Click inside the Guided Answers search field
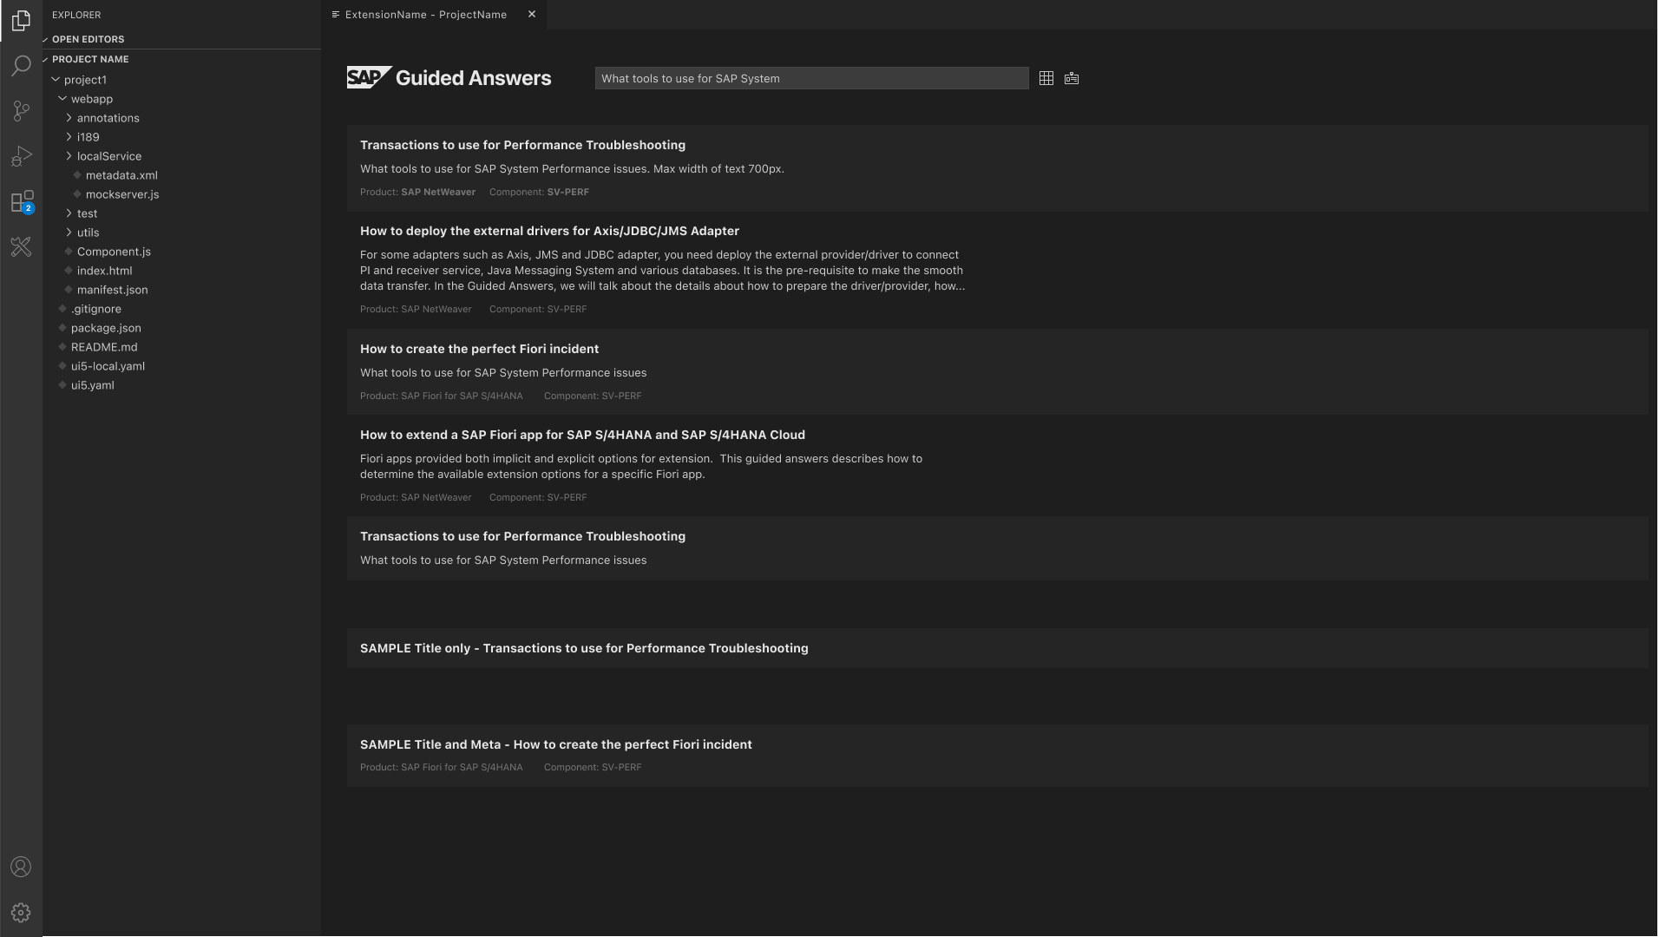The width and height of the screenshot is (1666, 937). coord(812,78)
